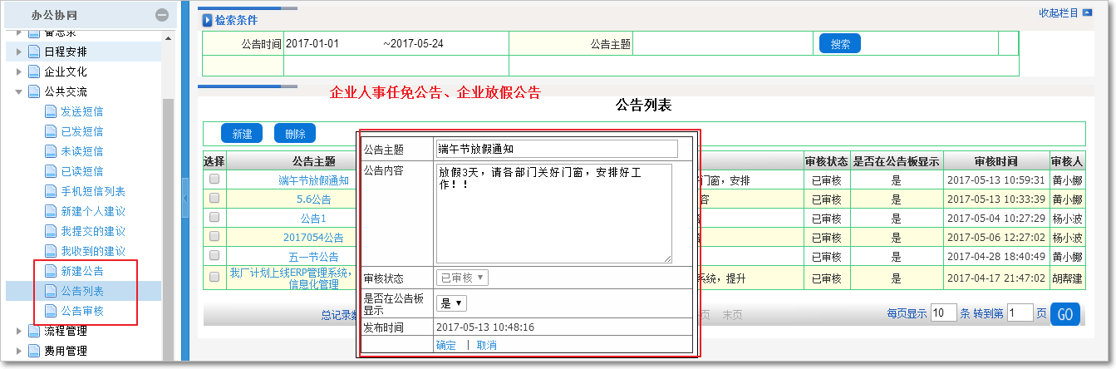Click the 审核时间 column header
The image size is (1116, 369).
996,161
